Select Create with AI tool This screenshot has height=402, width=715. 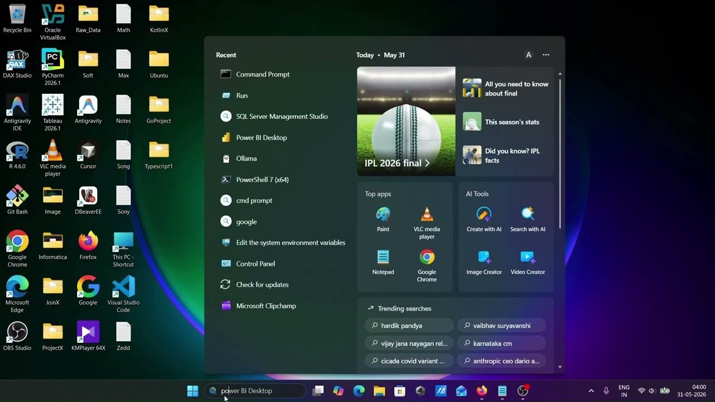[x=484, y=219]
